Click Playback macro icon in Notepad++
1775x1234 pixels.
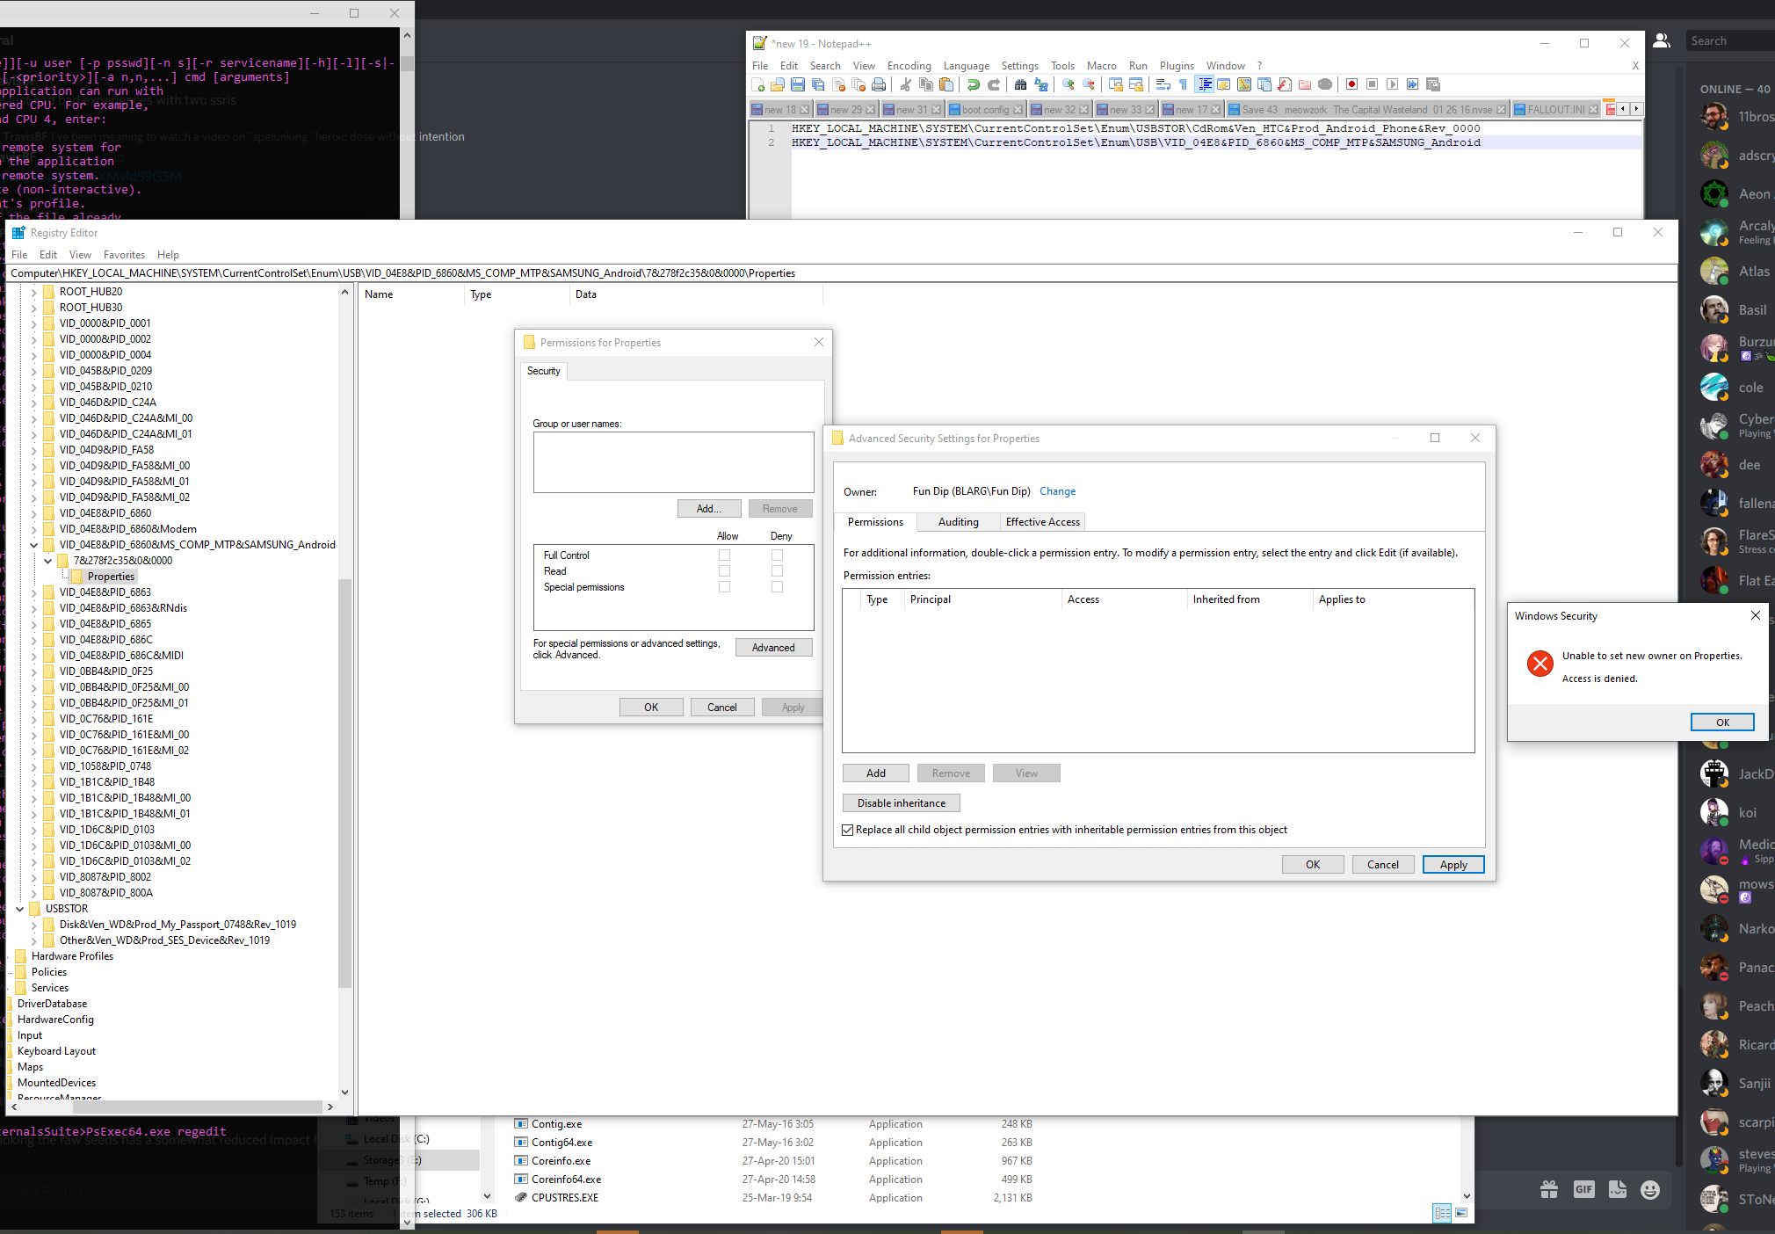pos(1393,84)
